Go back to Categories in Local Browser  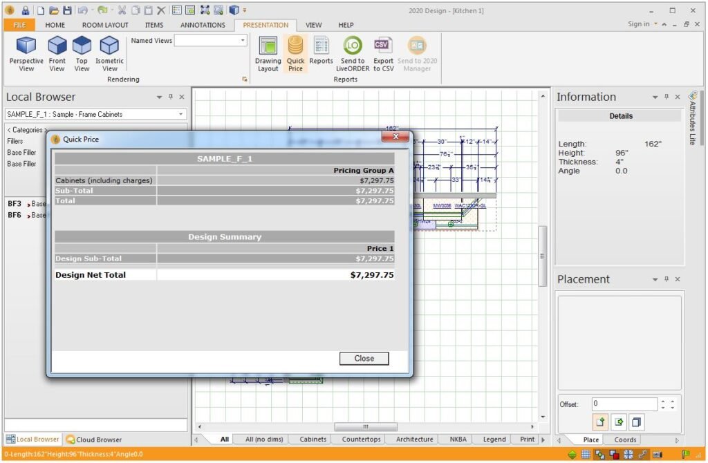(x=27, y=130)
